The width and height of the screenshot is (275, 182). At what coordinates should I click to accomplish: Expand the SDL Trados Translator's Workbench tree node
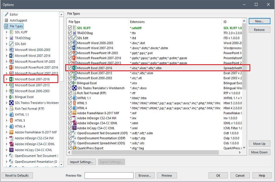[7, 103]
